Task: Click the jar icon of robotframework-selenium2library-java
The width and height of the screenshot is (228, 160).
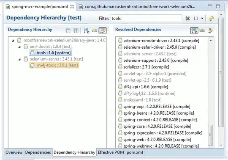Action: (x=19, y=40)
